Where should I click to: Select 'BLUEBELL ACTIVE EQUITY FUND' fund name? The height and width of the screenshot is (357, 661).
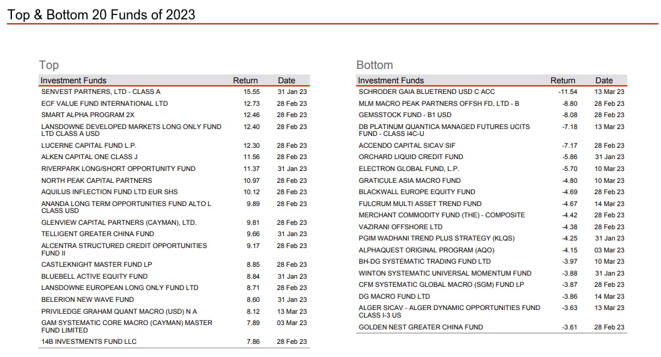click(x=95, y=276)
